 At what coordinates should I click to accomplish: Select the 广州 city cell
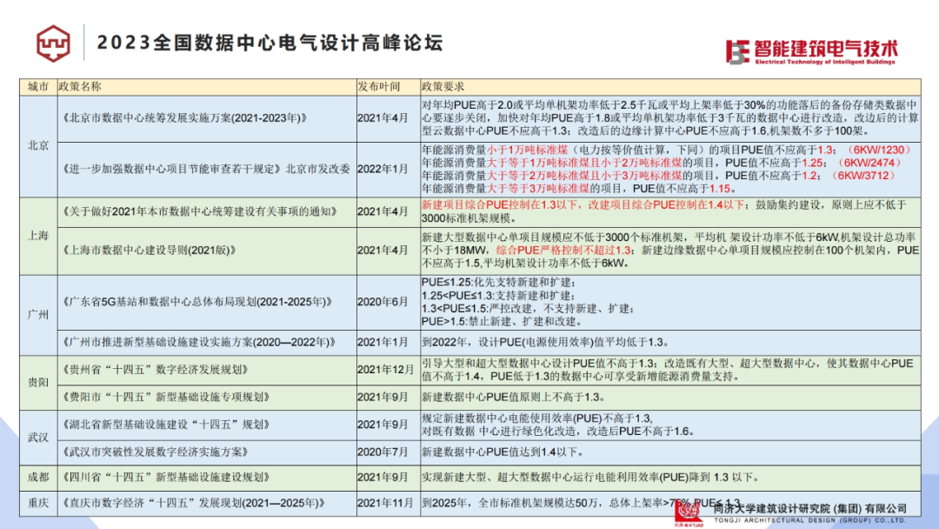[x=38, y=315]
